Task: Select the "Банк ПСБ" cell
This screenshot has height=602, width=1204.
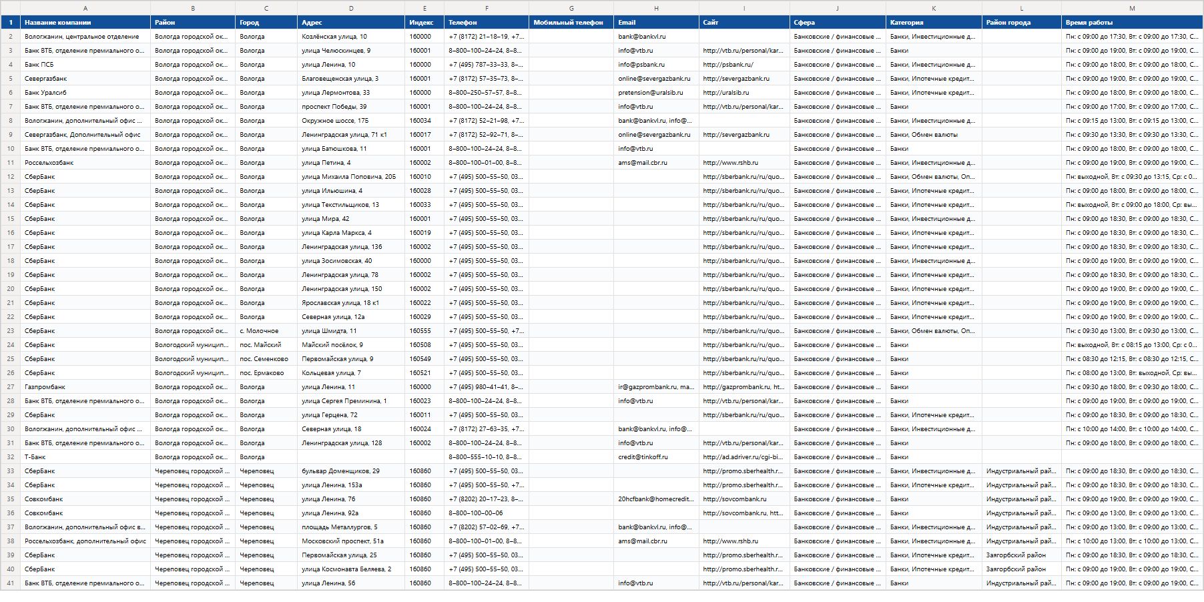Action: tap(85, 65)
